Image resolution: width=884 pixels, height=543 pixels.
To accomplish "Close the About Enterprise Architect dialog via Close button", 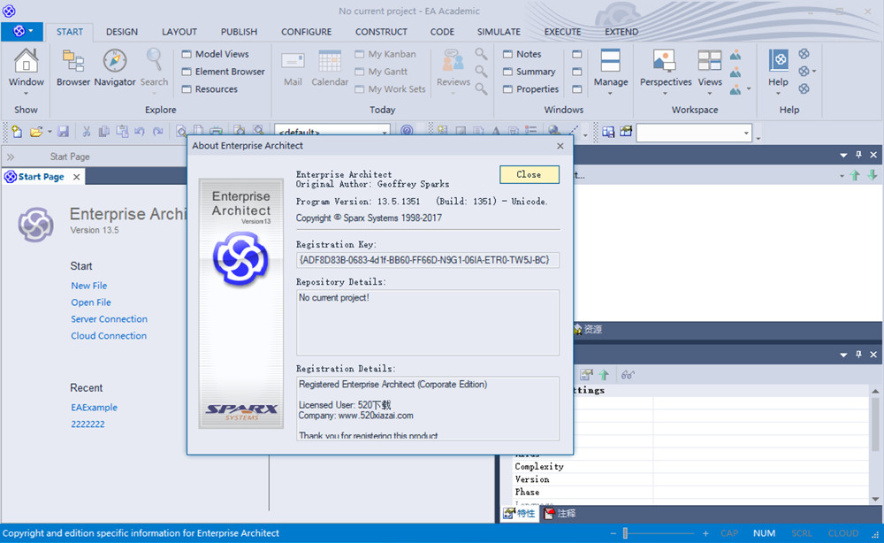I will 529,174.
